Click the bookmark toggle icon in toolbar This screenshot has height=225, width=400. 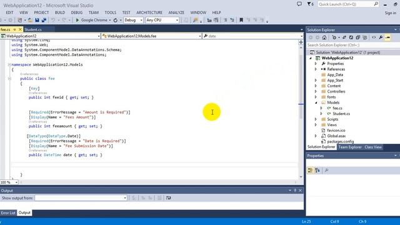(241, 20)
